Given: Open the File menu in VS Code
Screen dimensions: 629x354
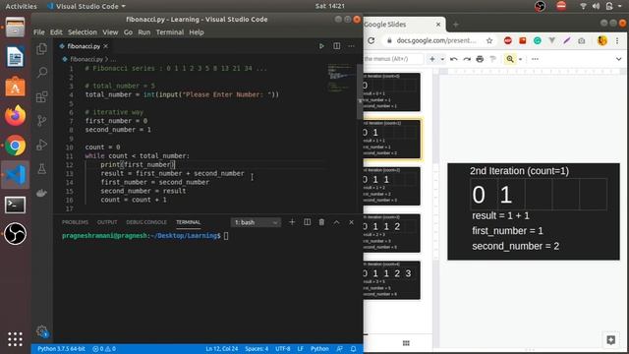Looking at the screenshot, I should point(39,32).
